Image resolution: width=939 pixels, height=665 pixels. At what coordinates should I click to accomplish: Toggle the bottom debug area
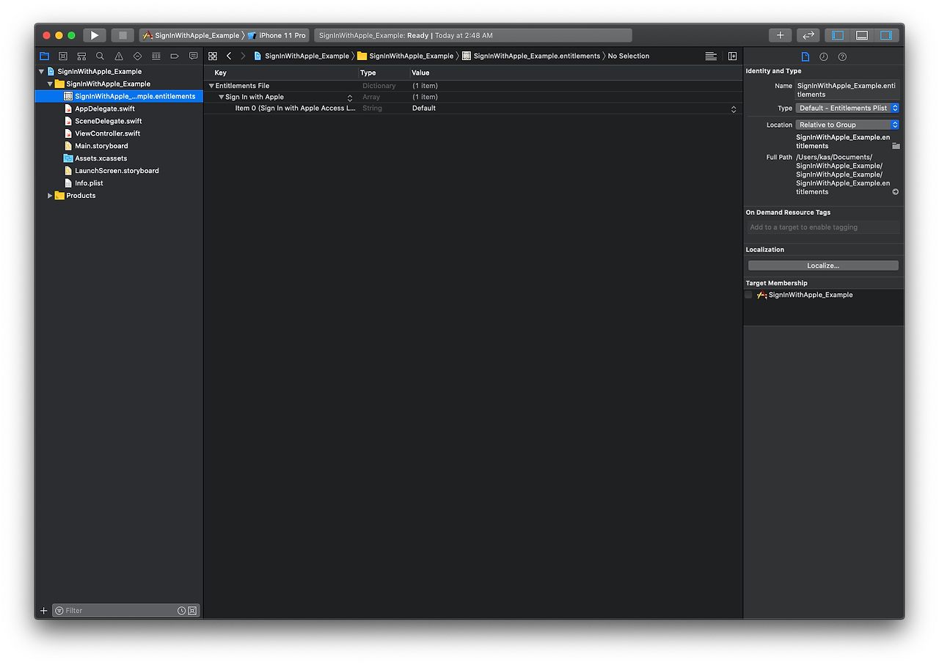[x=862, y=35]
